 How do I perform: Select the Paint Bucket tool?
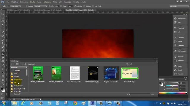tap(3, 54)
